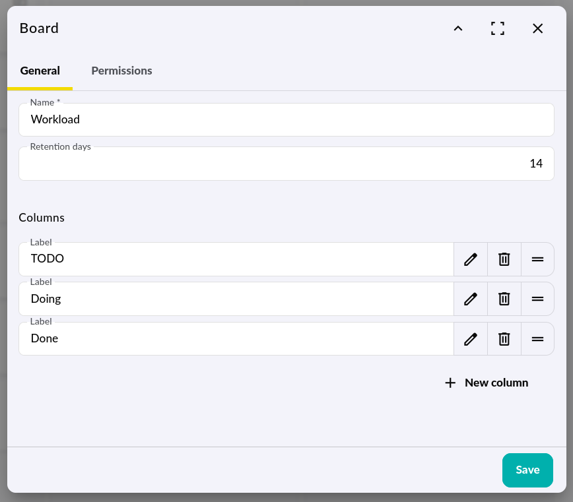Click the Done label field

coord(236,339)
